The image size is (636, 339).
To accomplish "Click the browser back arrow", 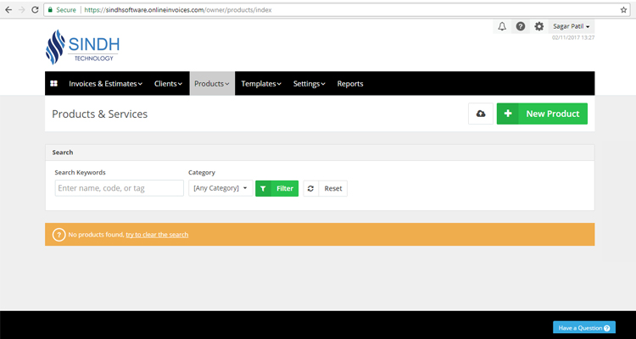I will tap(8, 8).
